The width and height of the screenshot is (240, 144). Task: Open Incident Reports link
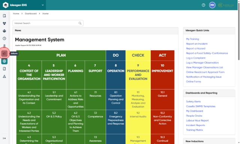pos(195,125)
